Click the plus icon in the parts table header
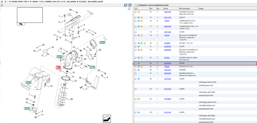Image resolution: width=257 pixels, height=123 pixels. (135, 8)
